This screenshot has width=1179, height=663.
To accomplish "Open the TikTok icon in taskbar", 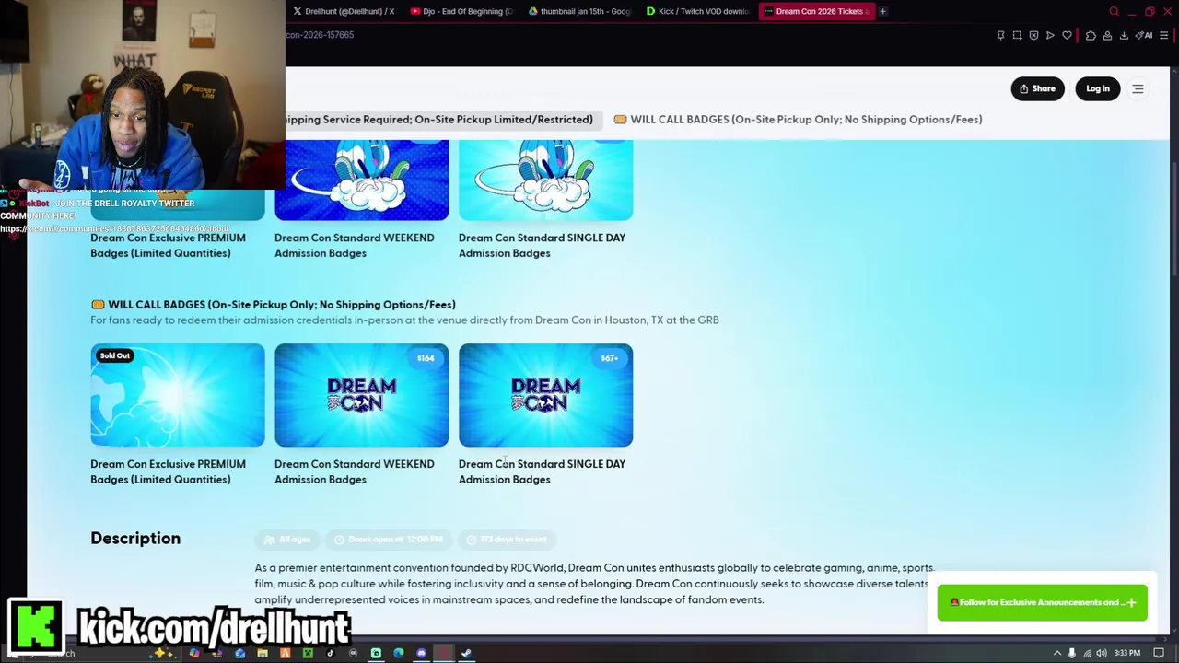I will pyautogui.click(x=330, y=653).
